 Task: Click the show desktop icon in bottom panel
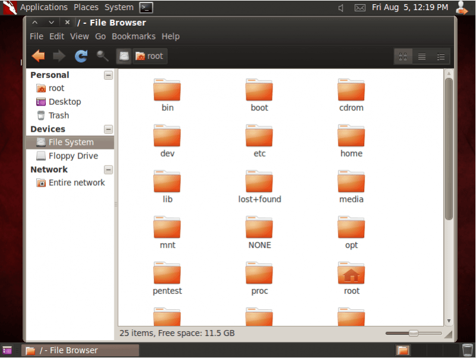pos(7,350)
